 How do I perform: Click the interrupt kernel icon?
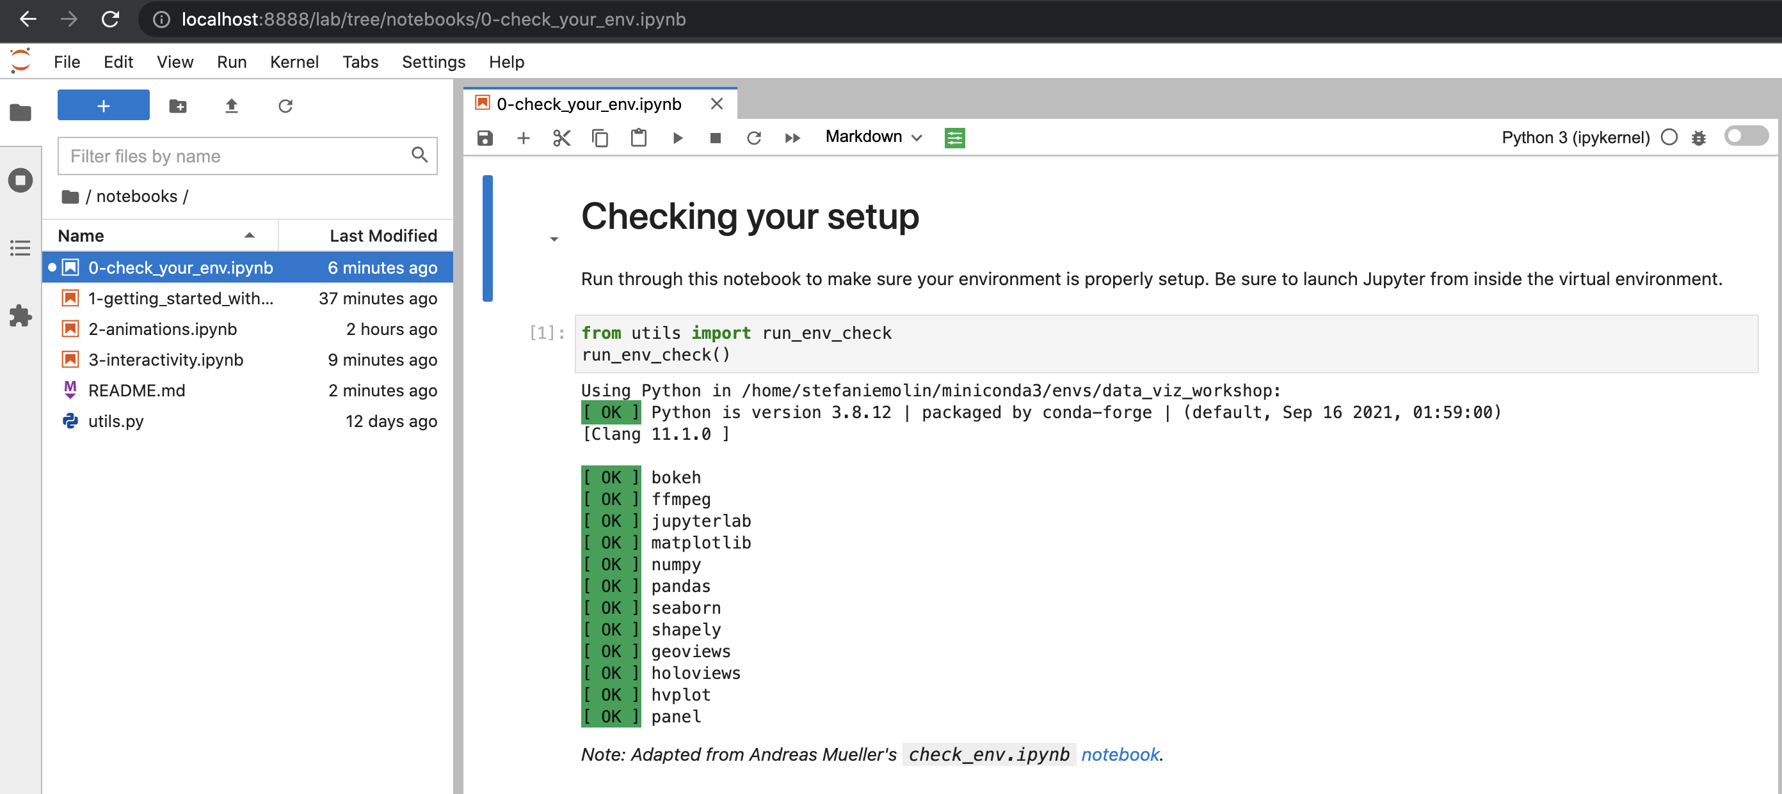715,136
